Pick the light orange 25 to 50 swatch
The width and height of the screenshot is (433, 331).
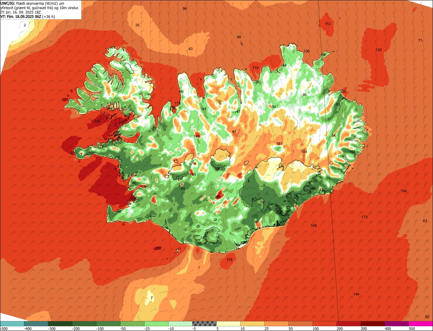(276, 324)
